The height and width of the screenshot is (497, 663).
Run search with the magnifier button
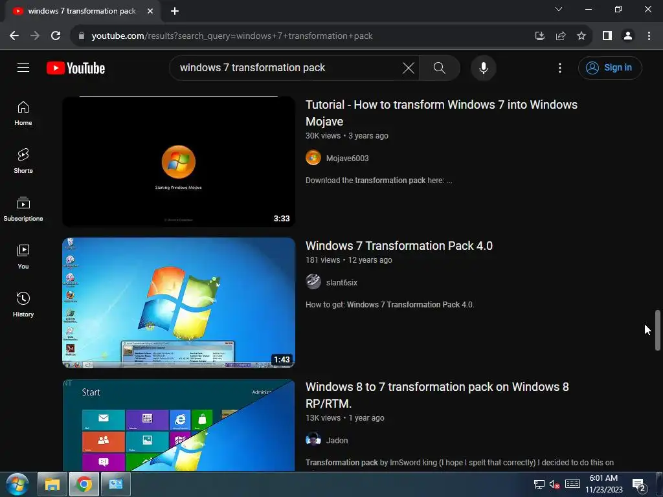point(440,67)
